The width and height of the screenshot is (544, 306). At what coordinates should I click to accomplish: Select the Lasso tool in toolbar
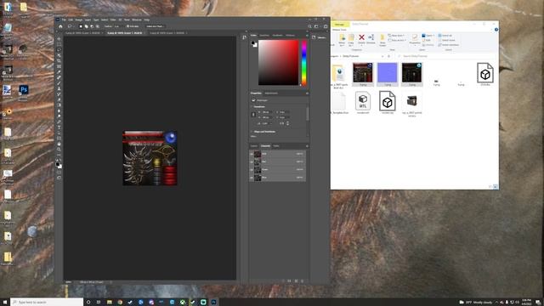[59, 50]
